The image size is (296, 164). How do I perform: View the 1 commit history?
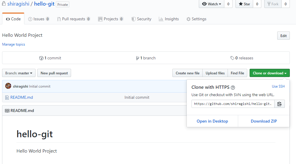pos(50,58)
